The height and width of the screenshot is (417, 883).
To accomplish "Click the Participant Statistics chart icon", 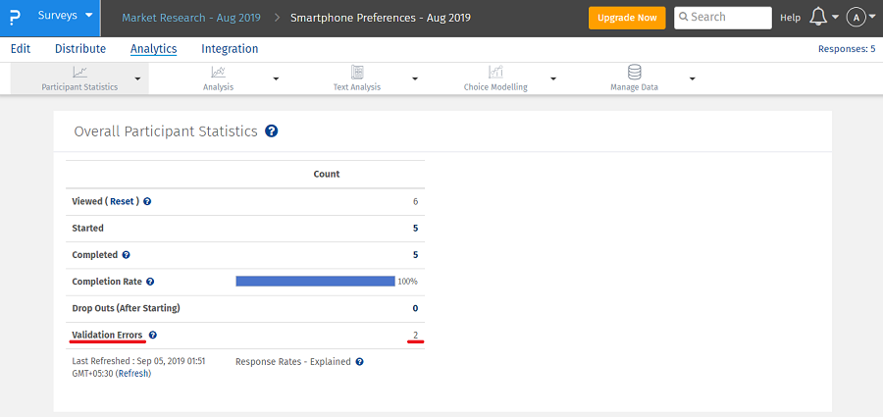I will pos(79,72).
